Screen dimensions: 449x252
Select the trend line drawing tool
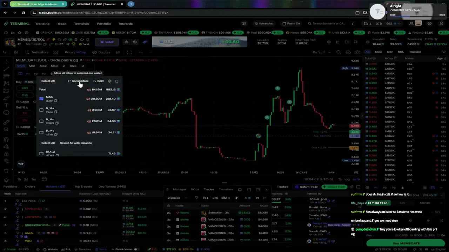tap(6, 69)
